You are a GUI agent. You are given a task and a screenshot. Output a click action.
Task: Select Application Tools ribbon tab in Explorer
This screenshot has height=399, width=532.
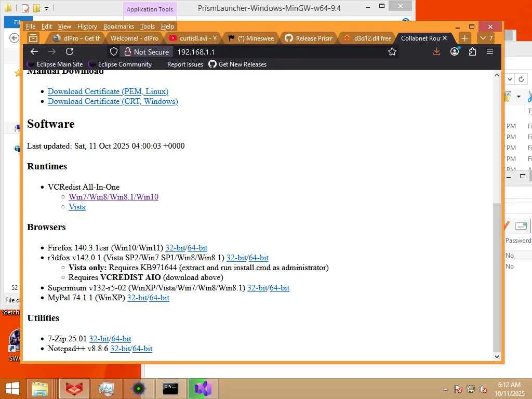click(x=150, y=9)
